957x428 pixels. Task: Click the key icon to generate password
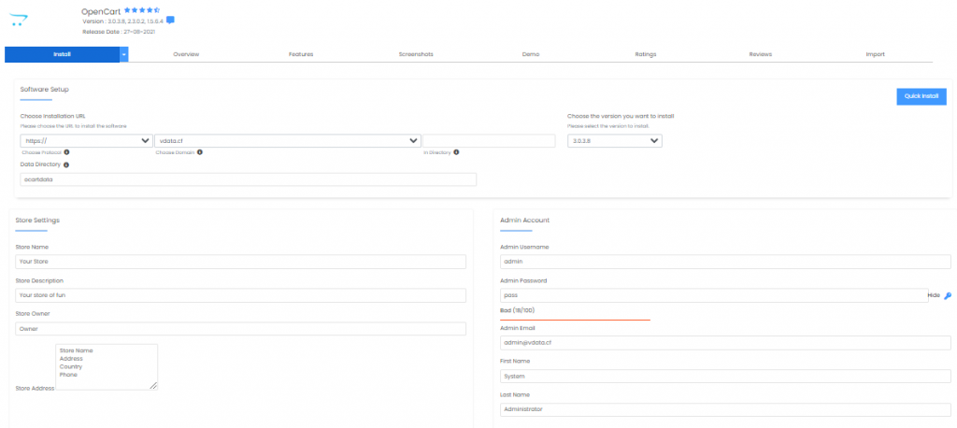click(948, 295)
